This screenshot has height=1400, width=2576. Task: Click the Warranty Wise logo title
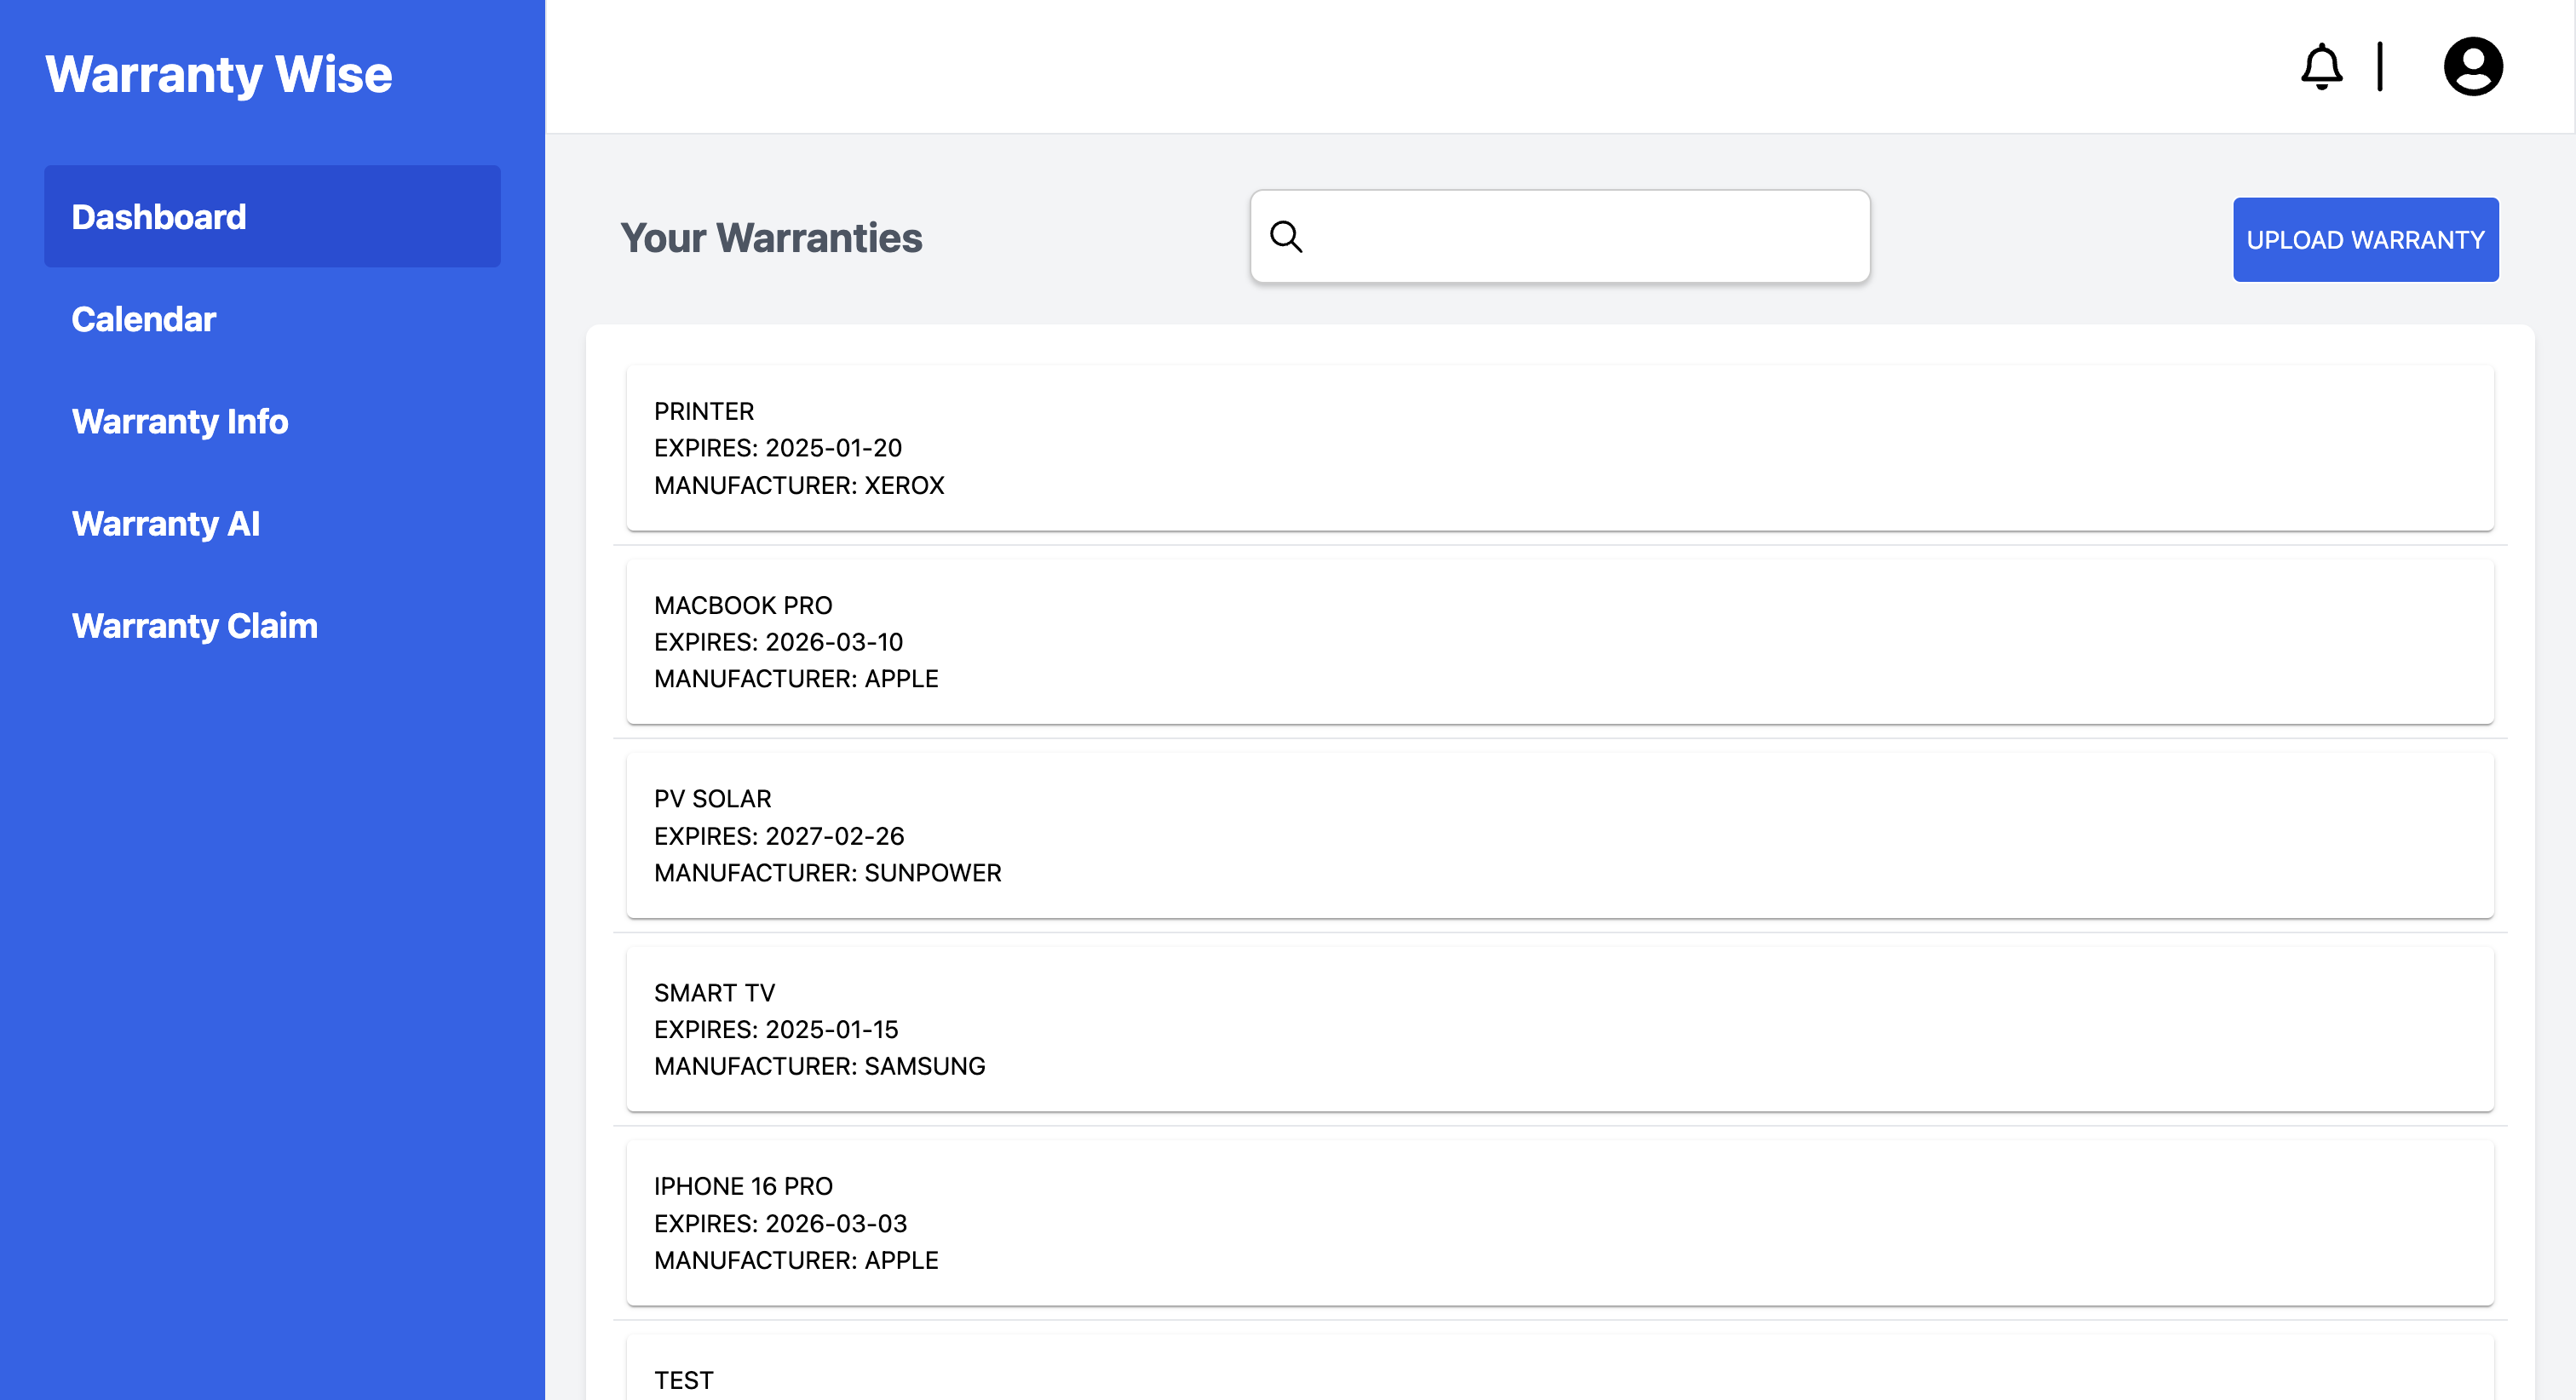219,74
